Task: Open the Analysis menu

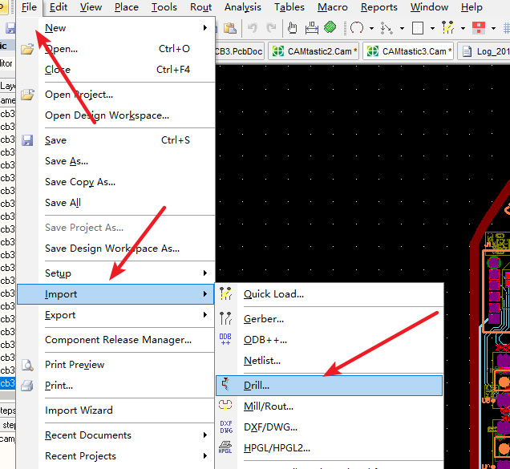Action: [x=242, y=7]
